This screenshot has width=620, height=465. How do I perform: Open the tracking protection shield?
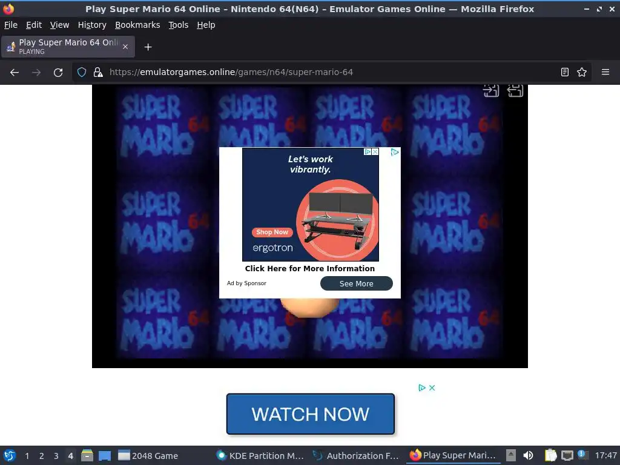(82, 73)
